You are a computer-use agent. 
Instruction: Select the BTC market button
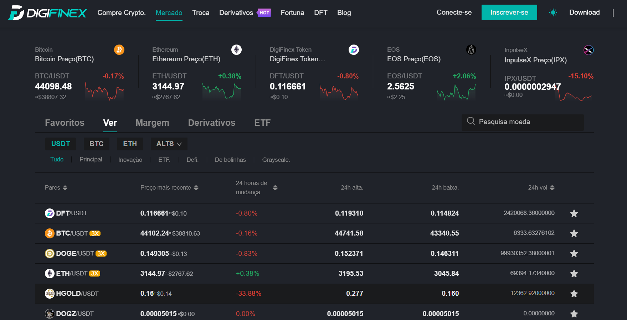96,144
